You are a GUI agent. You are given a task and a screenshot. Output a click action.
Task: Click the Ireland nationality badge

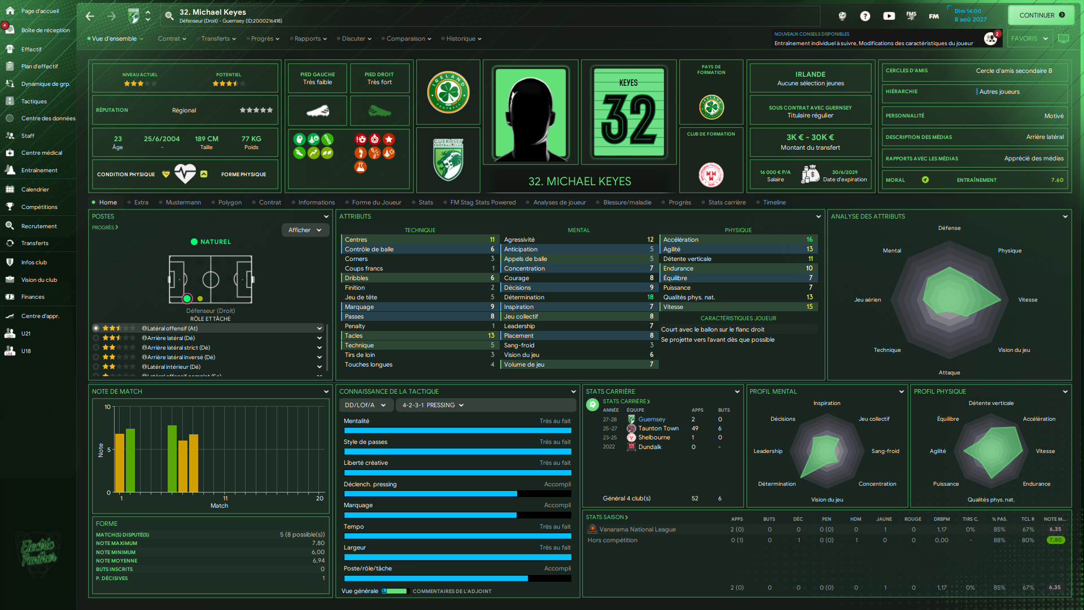(448, 92)
